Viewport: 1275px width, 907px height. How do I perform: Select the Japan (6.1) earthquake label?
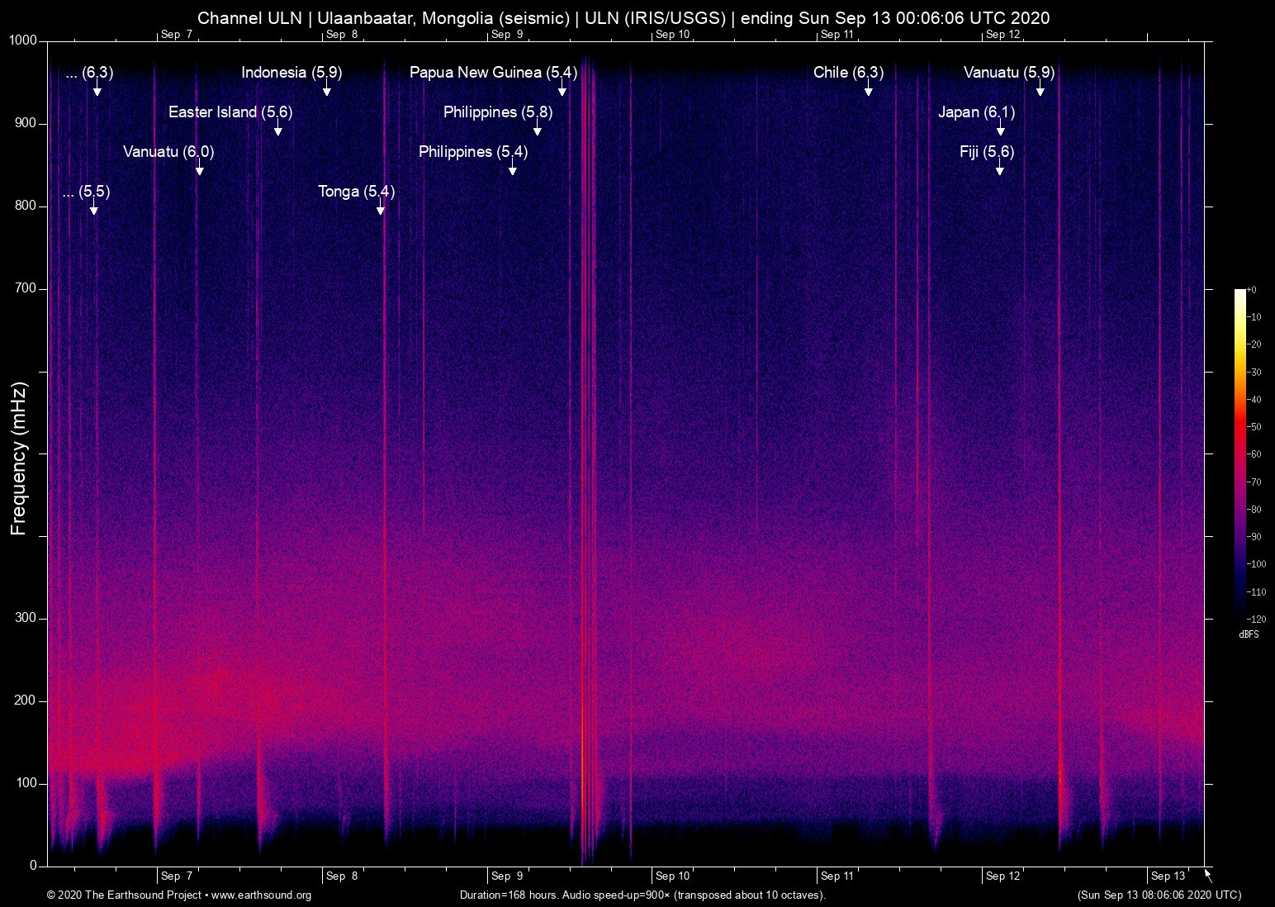[x=977, y=112]
